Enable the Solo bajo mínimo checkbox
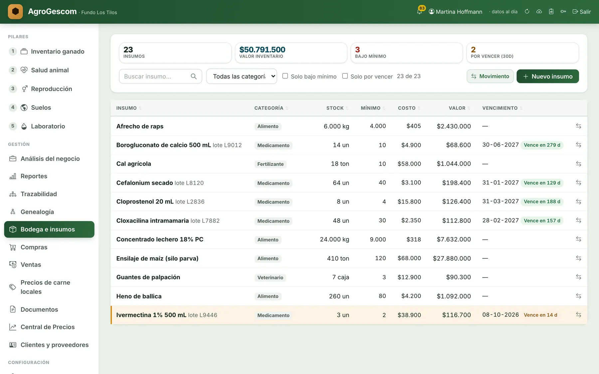The width and height of the screenshot is (599, 374). 285,76
